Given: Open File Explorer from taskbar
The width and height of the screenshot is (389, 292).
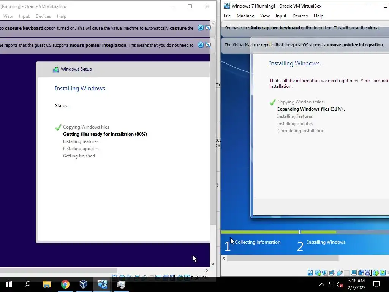Looking at the screenshot, I should click(x=46, y=284).
